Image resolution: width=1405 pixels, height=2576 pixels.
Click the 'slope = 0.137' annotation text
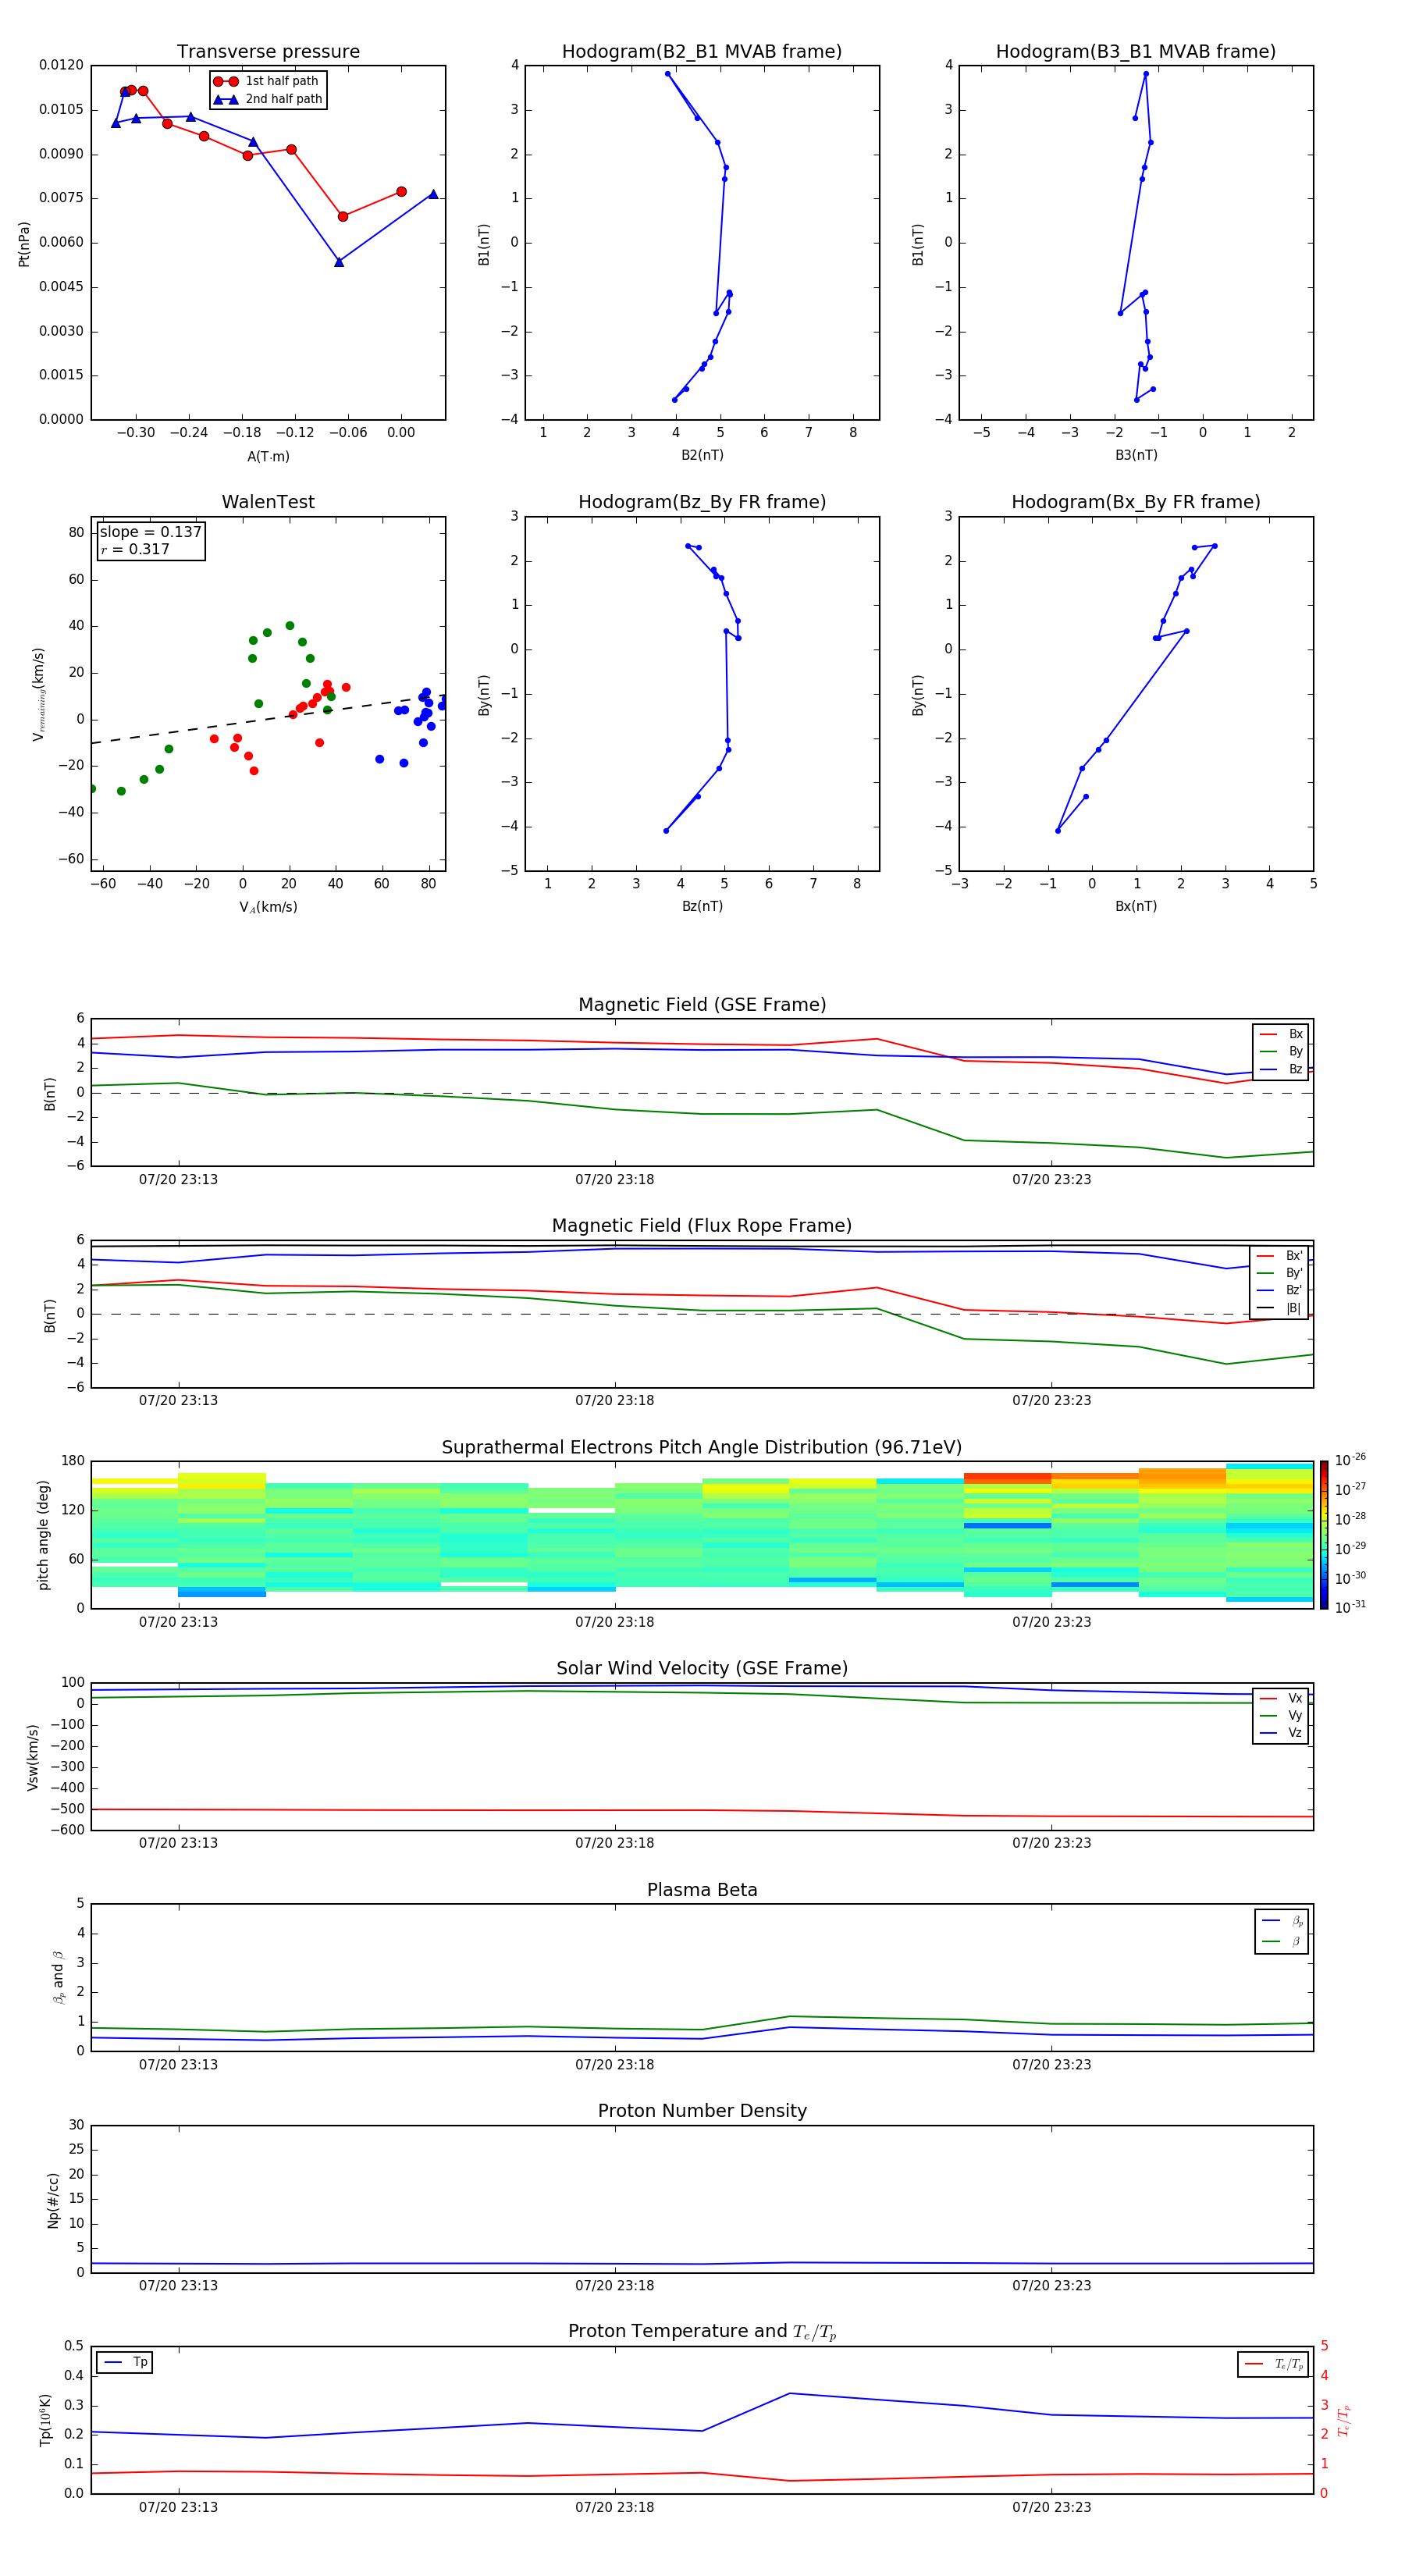151,532
